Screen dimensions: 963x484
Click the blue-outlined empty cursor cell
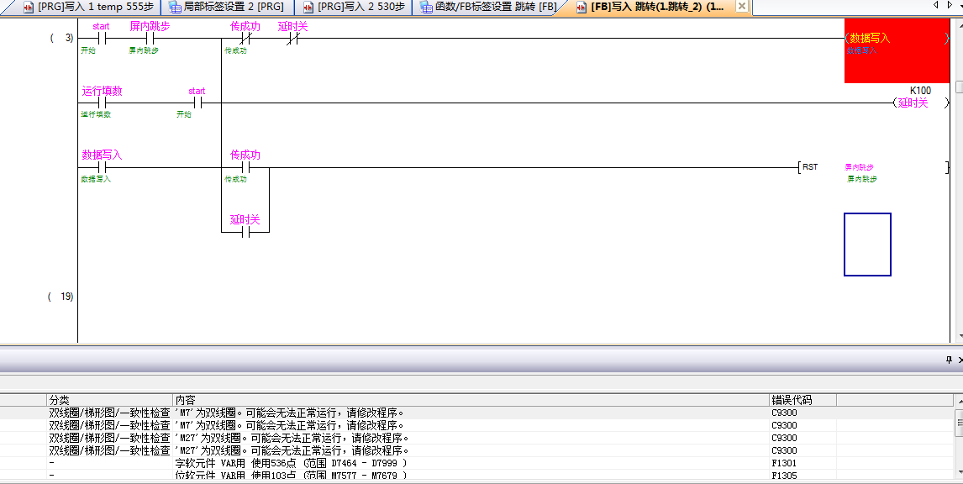[867, 245]
